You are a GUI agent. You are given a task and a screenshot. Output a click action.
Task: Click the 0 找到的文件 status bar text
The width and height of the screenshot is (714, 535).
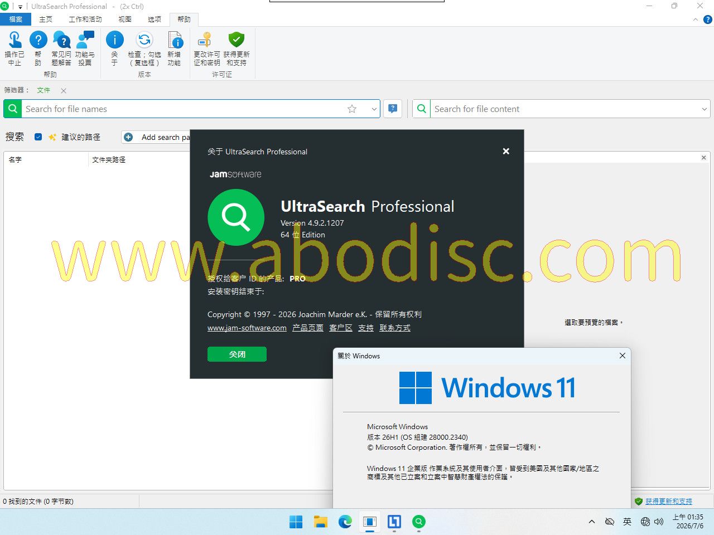click(x=38, y=502)
